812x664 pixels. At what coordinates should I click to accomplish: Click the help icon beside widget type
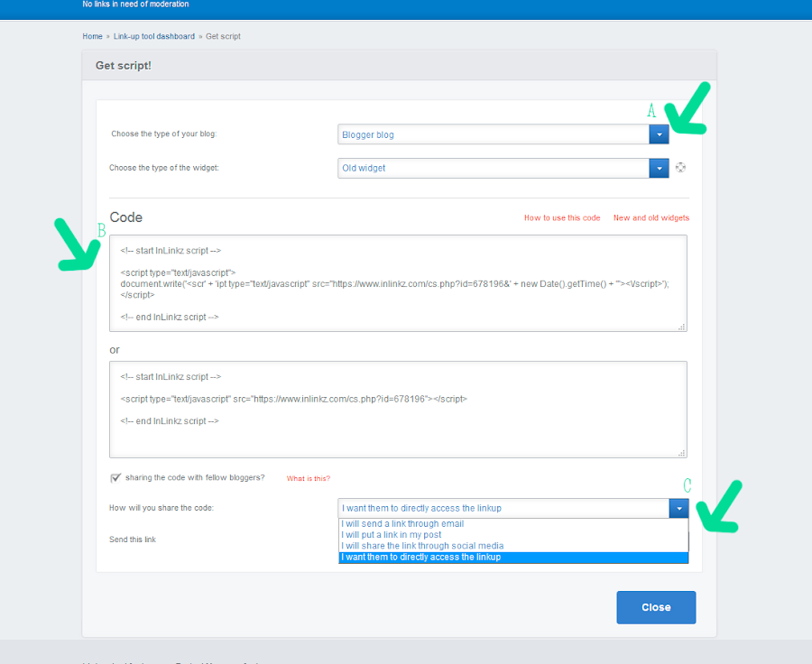(681, 167)
